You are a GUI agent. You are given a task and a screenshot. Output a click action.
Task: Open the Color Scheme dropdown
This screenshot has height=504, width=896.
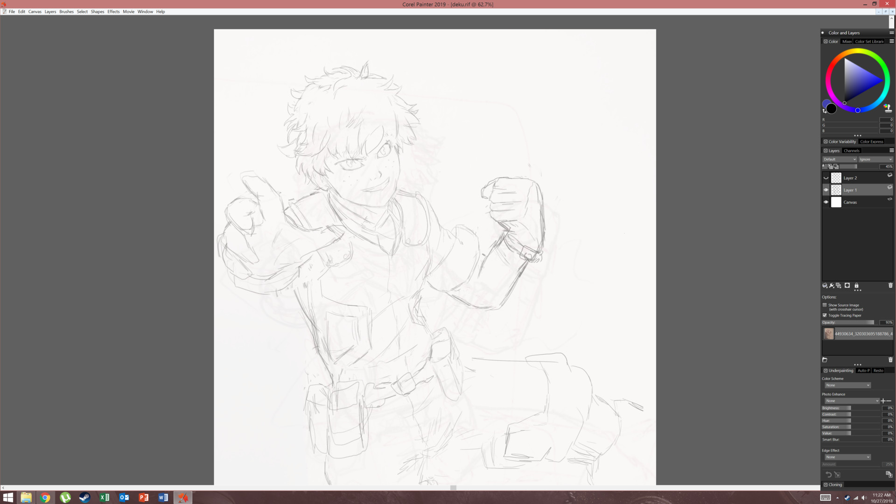coord(847,385)
